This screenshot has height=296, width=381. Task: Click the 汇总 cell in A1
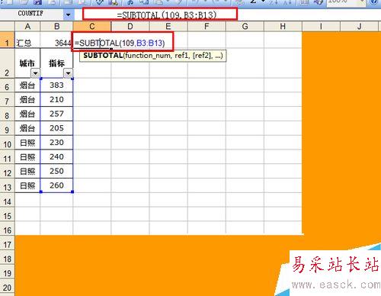(27, 40)
